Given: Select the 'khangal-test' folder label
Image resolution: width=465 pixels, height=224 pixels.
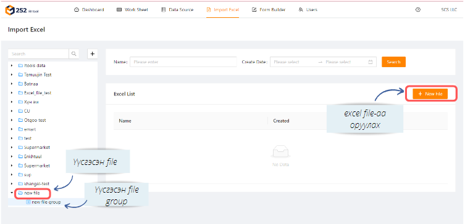Looking at the screenshot, I should tap(36, 184).
